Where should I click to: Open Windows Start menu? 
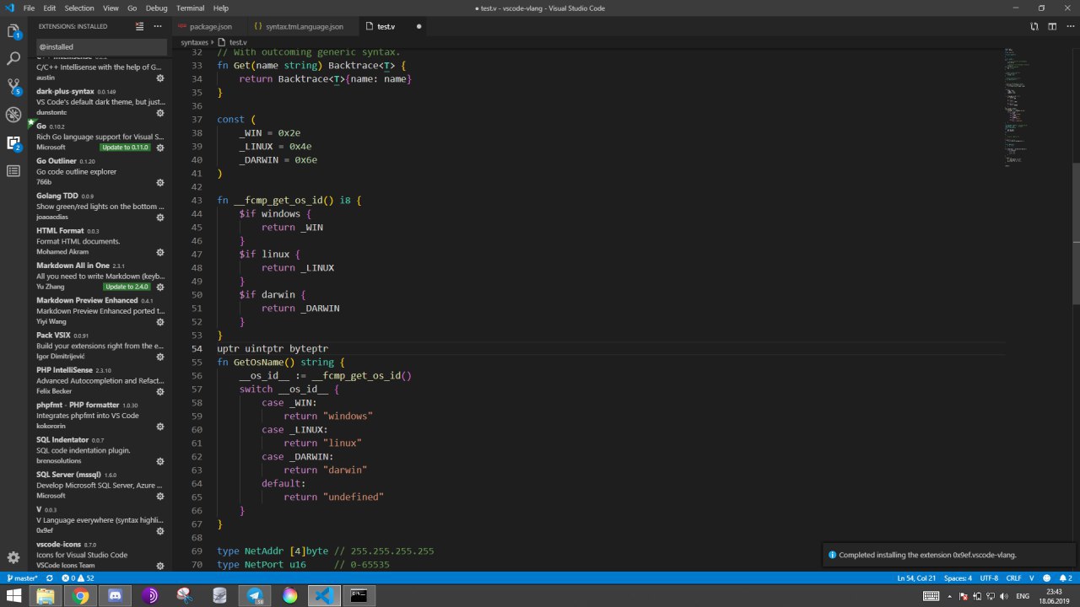pos(14,596)
